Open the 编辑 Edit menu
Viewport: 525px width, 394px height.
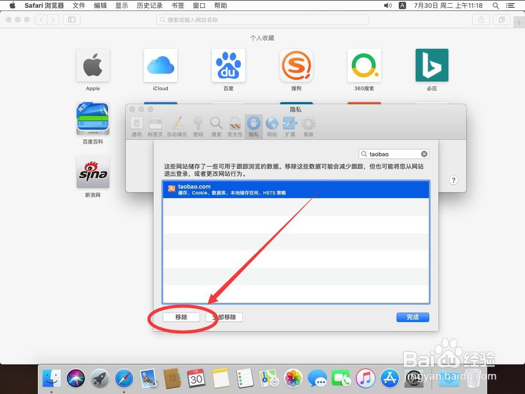(x=100, y=5)
